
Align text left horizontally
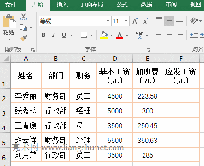click(x=159, y=35)
